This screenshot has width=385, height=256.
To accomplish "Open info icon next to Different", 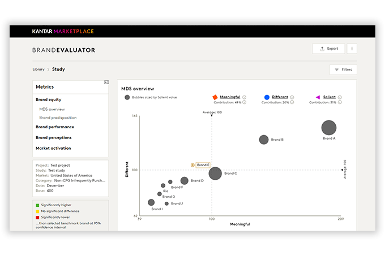I will tap(292, 97).
